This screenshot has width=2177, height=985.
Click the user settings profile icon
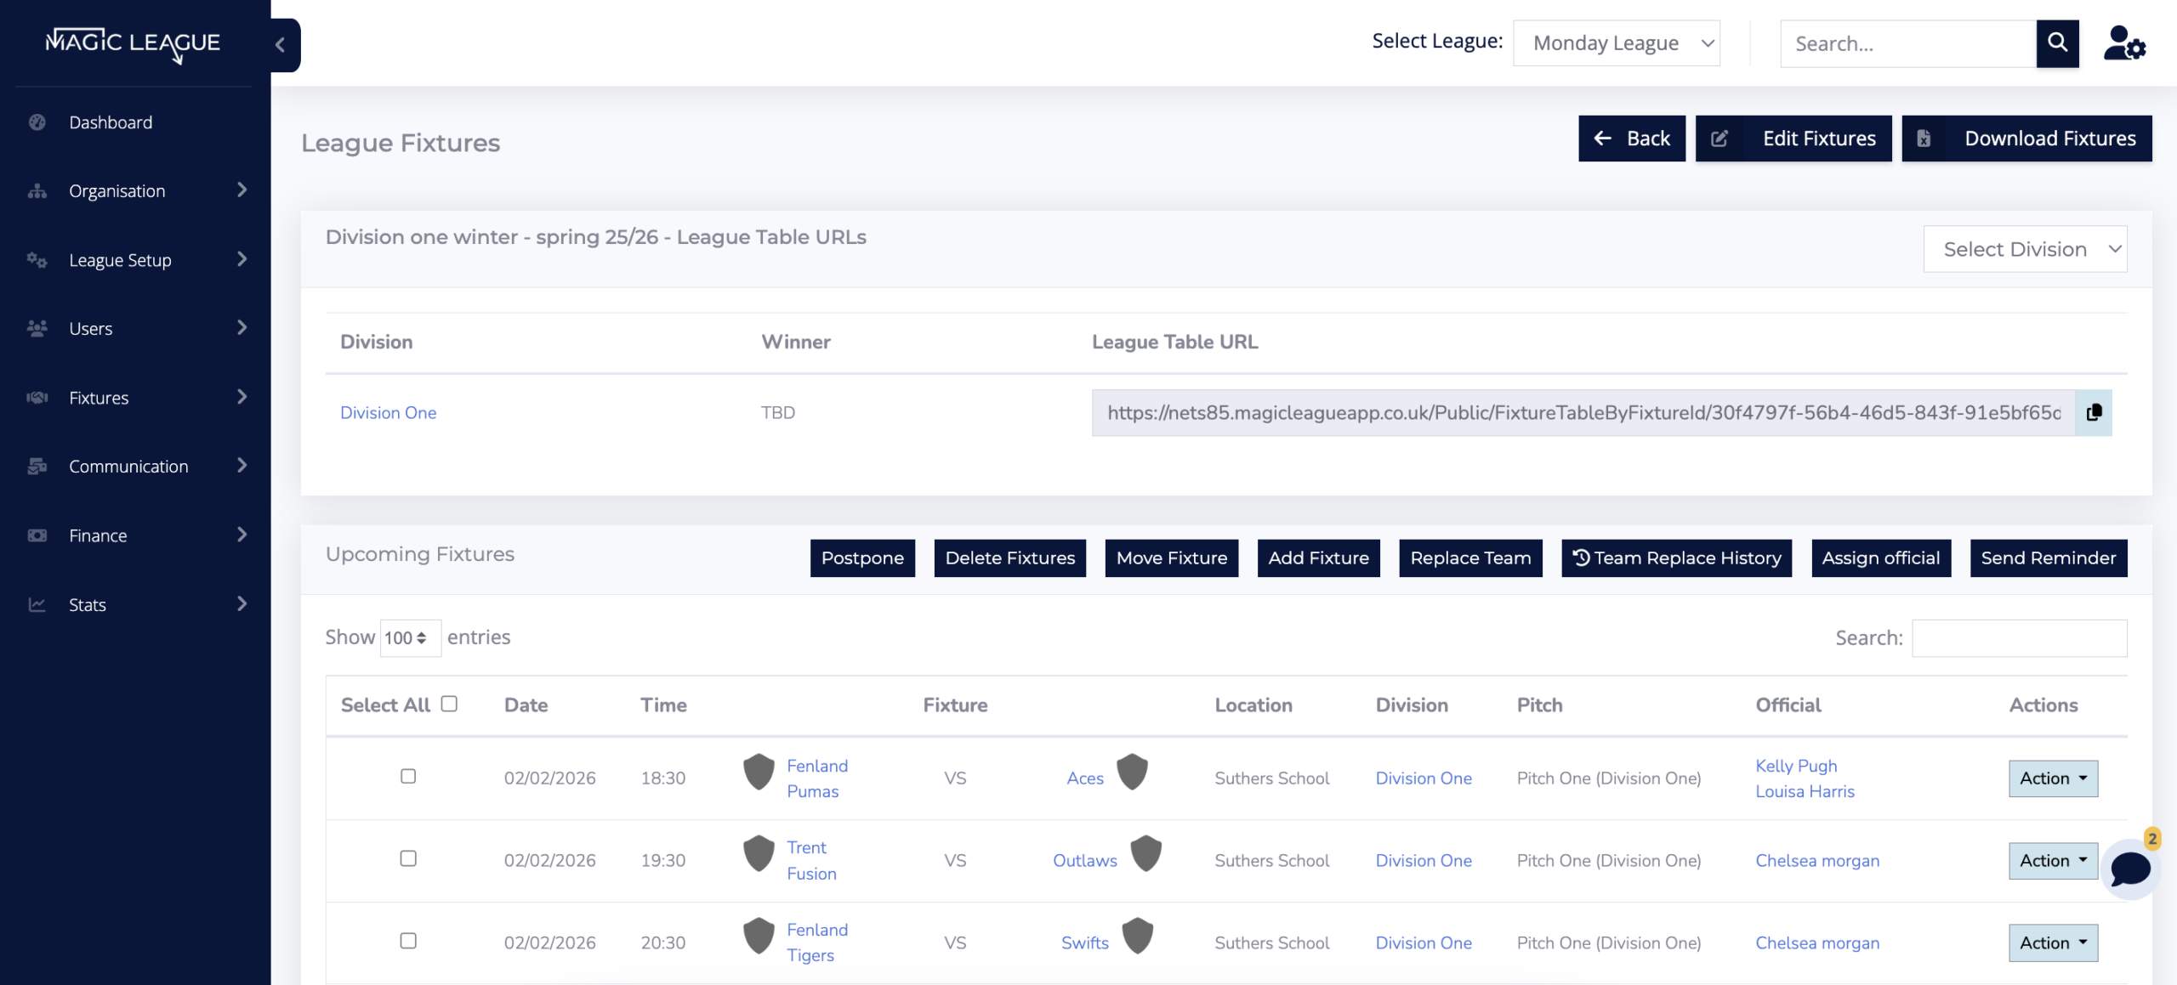click(x=2124, y=43)
